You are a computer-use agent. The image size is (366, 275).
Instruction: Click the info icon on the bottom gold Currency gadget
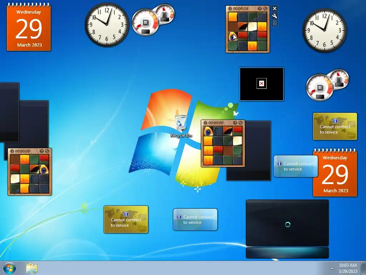coord(126,214)
